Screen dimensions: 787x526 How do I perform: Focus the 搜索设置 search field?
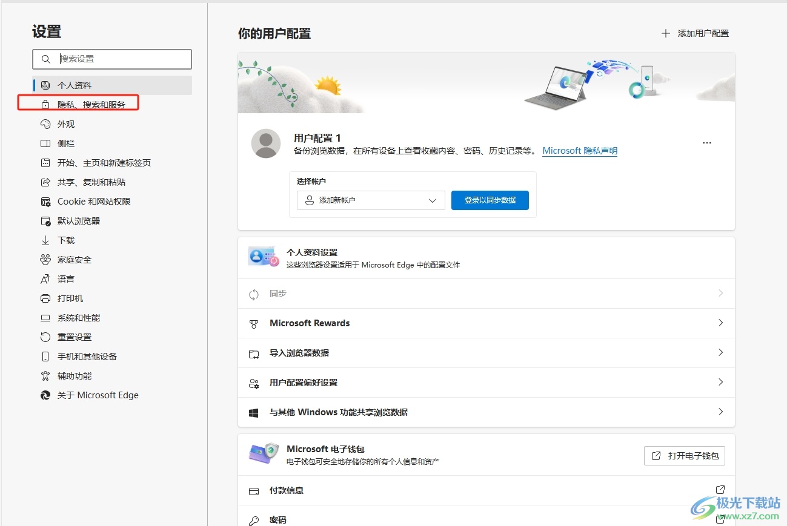coord(112,59)
